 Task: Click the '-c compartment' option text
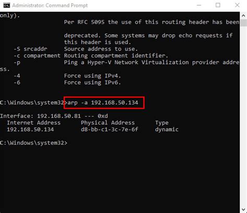point(37,56)
